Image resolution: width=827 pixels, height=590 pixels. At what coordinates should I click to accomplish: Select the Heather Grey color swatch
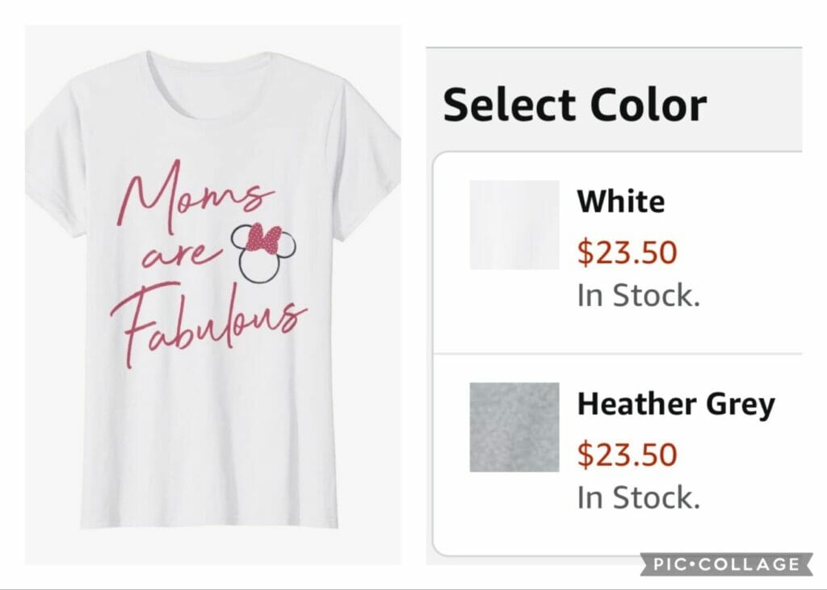click(514, 427)
